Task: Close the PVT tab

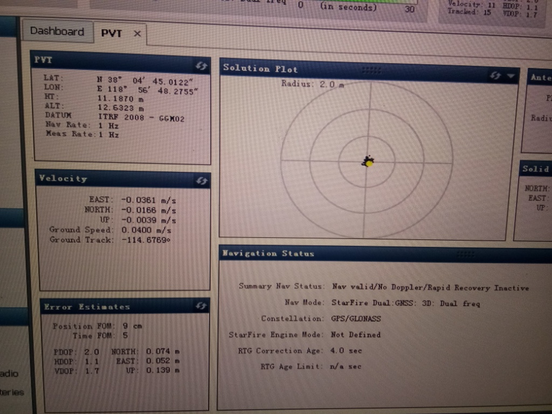Action: tap(136, 33)
